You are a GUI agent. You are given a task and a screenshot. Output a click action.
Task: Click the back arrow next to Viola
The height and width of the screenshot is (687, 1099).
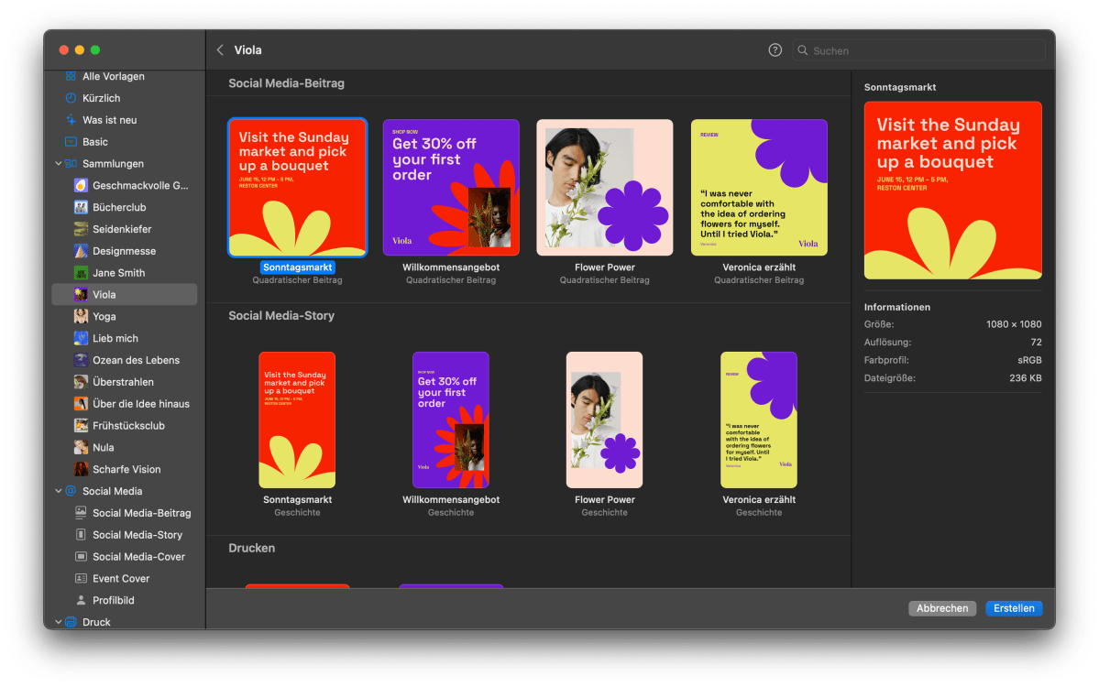tap(220, 50)
